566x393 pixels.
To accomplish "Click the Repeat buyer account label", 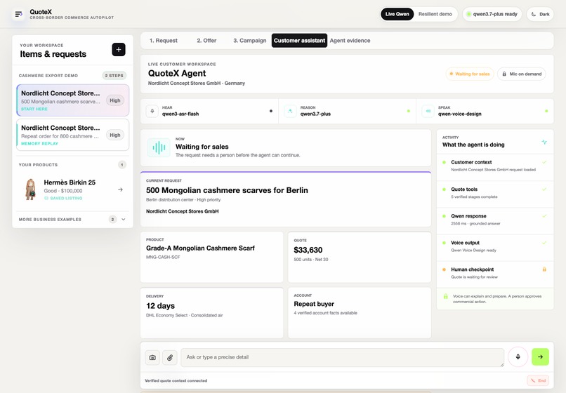I will 314,304.
